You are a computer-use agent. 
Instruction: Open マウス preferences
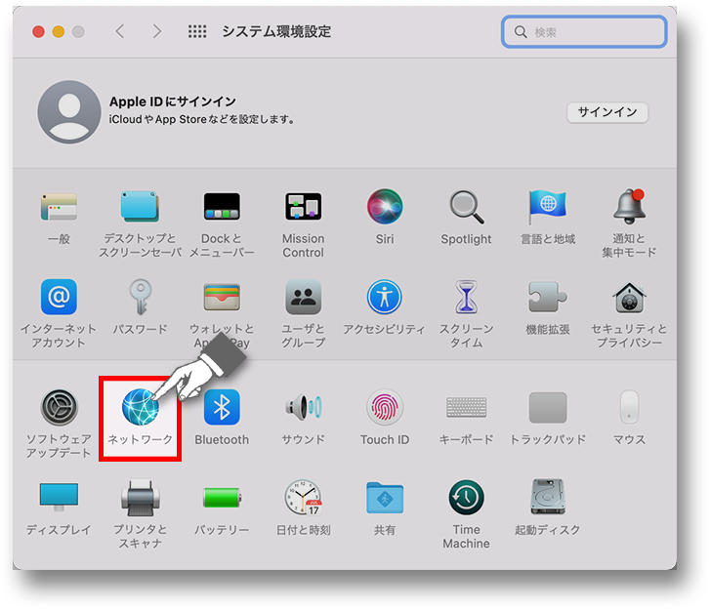(629, 407)
